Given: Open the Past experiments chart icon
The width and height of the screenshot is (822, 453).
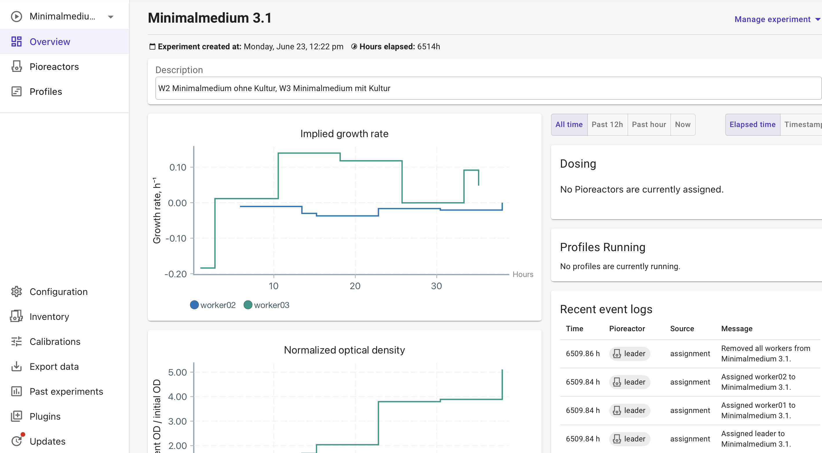Looking at the screenshot, I should (x=16, y=391).
